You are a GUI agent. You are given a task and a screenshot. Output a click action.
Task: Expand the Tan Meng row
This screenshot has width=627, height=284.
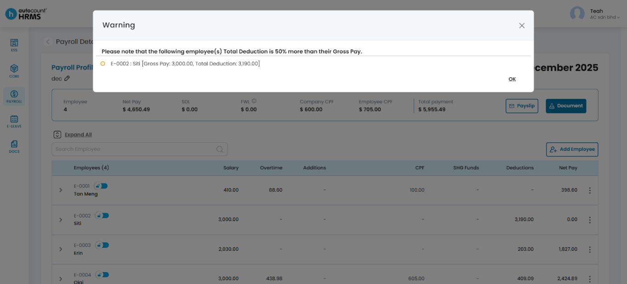pyautogui.click(x=61, y=190)
